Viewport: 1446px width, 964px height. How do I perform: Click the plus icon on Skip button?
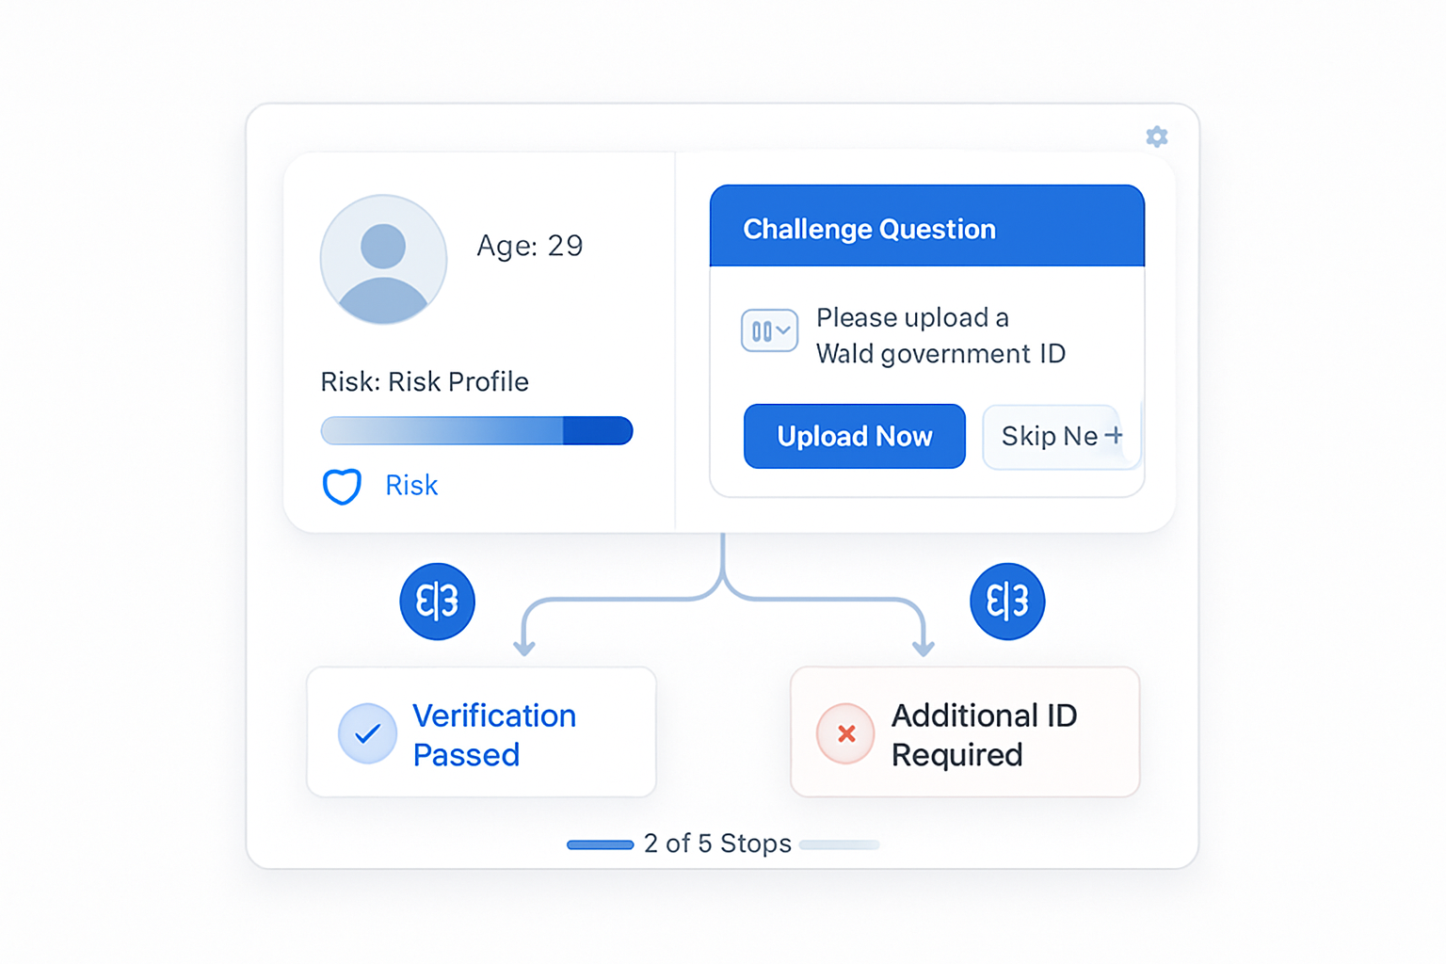pyautogui.click(x=1114, y=435)
